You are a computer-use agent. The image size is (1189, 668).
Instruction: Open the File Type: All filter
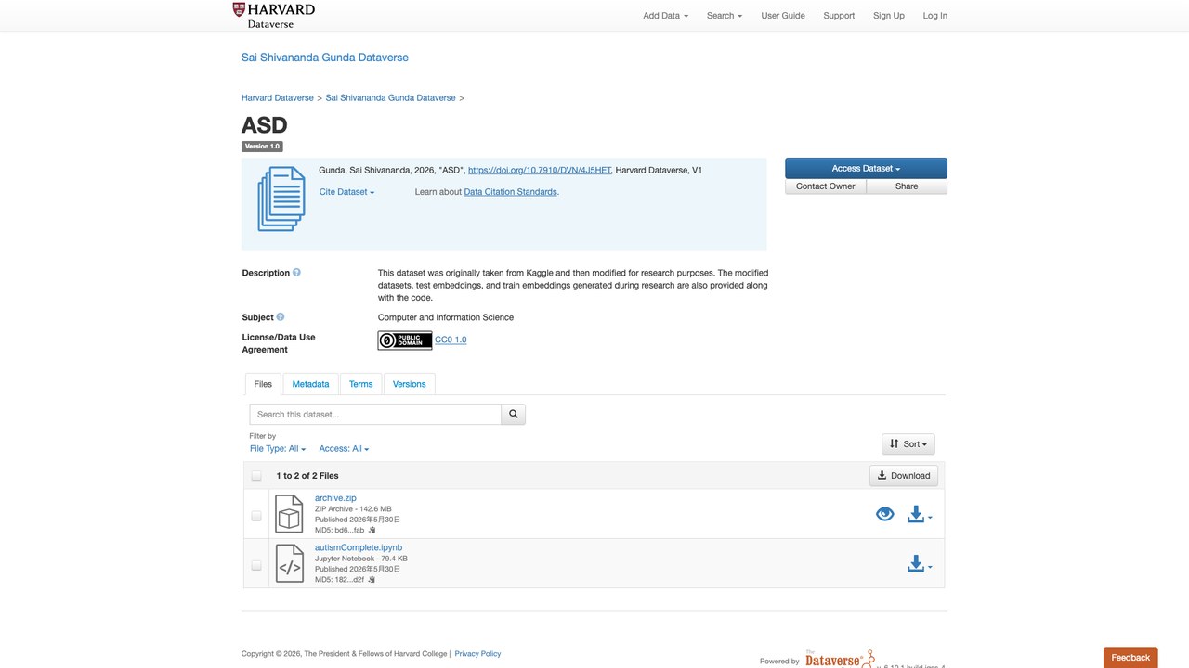point(278,449)
